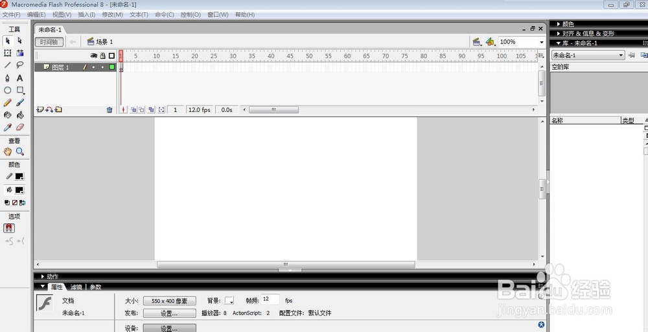648x332 pixels.
Task: Delete layer with trash icon
Action: click(109, 110)
